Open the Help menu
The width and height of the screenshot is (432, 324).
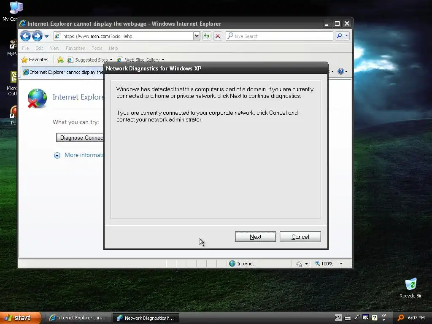click(x=113, y=48)
